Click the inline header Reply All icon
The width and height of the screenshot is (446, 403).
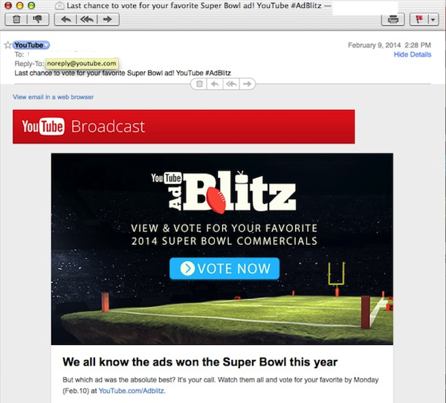(x=231, y=84)
